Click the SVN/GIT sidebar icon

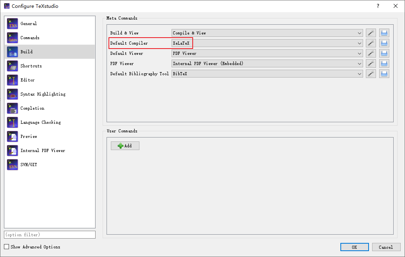coord(13,165)
